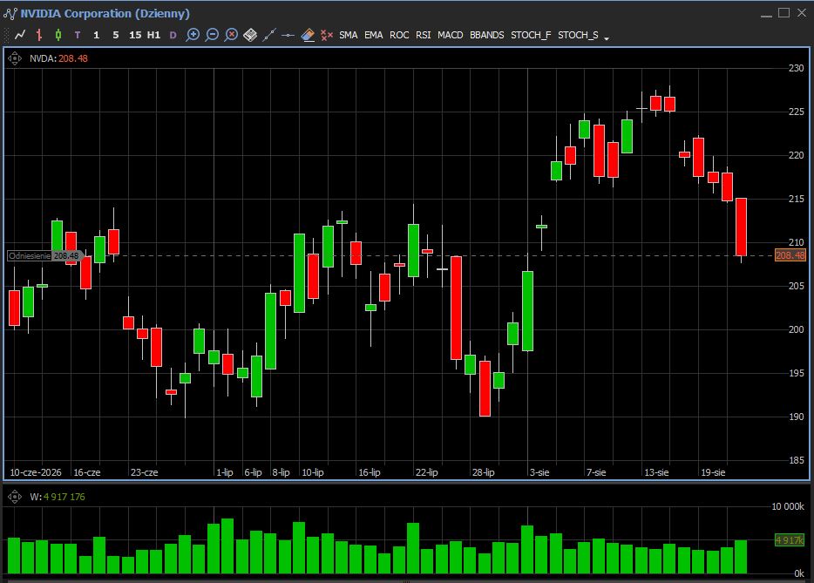Open the news paper icon

click(250, 35)
